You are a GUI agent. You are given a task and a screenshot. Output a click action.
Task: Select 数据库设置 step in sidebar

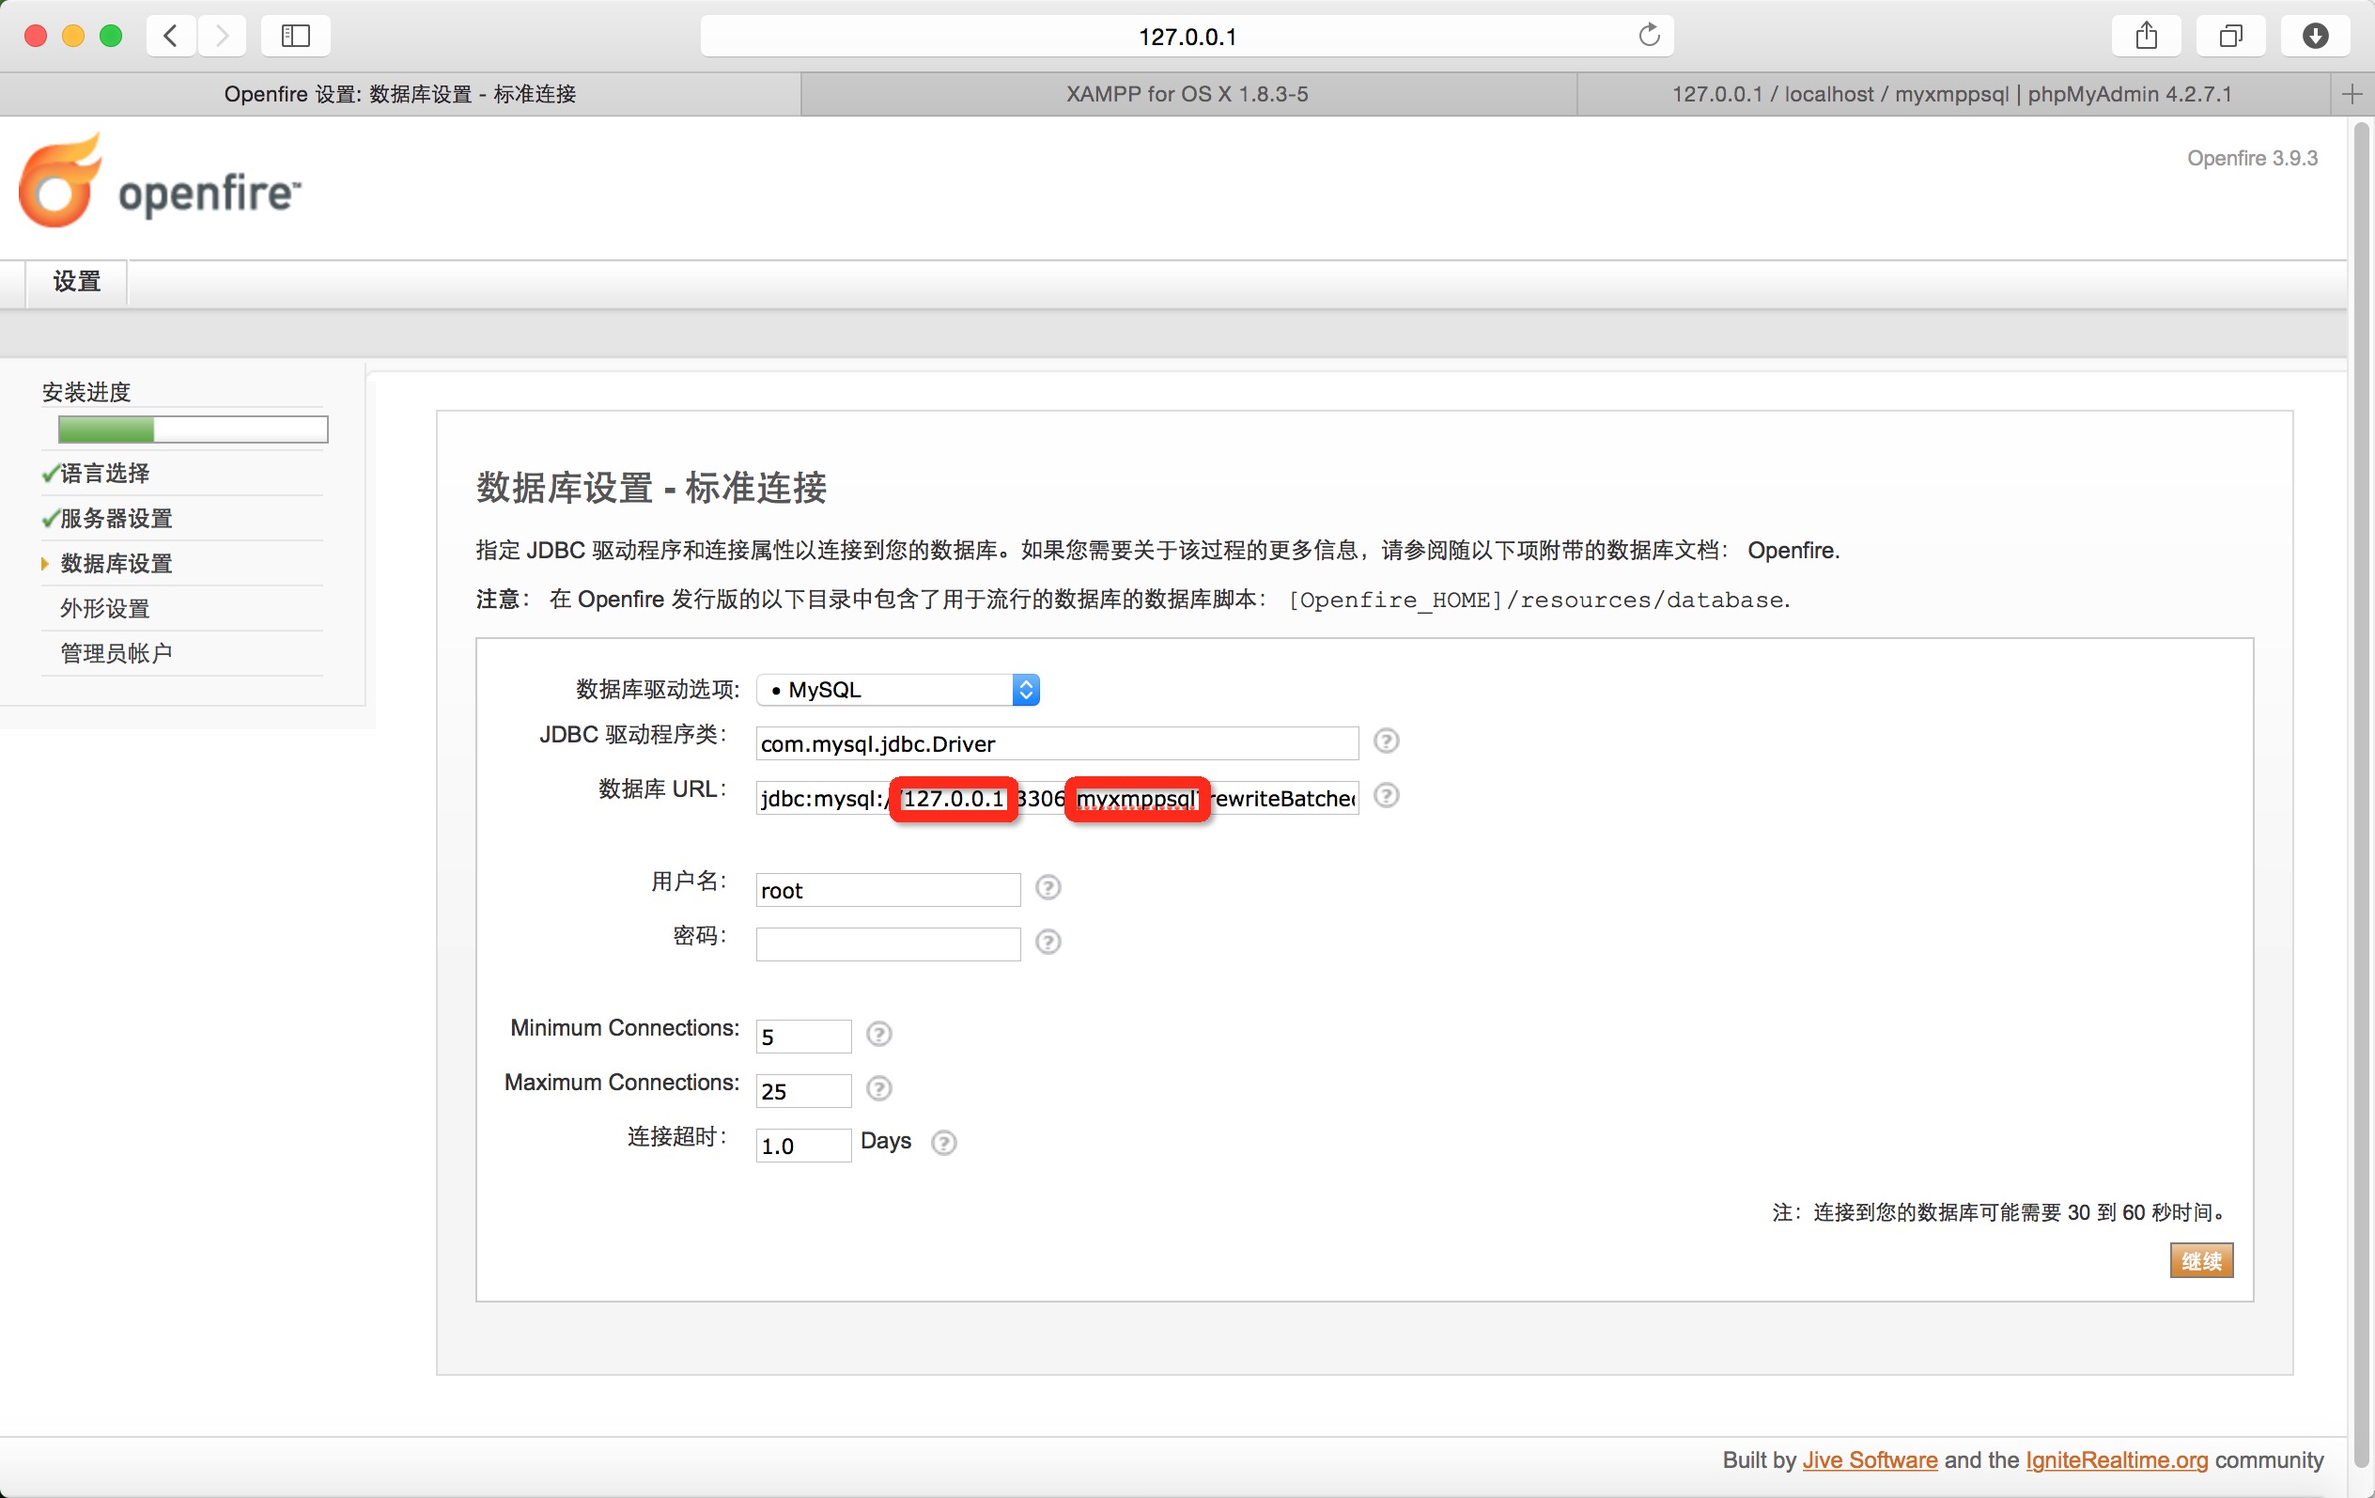tap(116, 564)
